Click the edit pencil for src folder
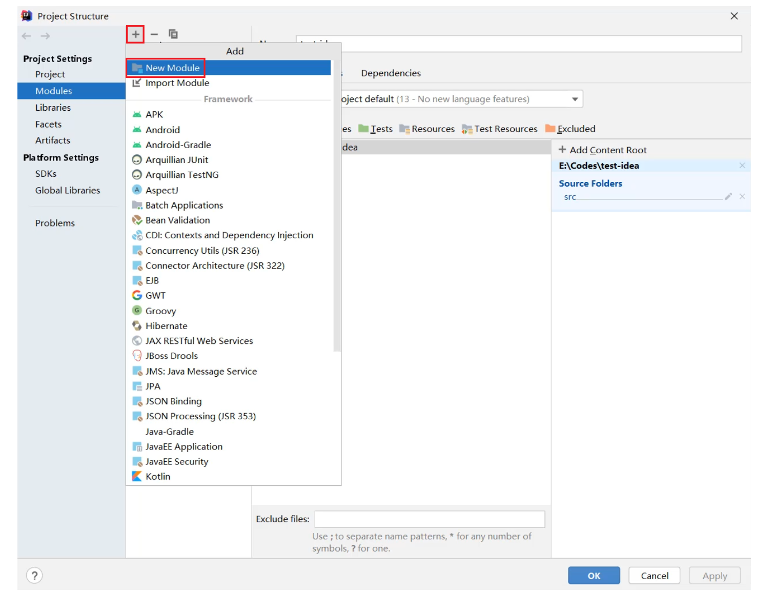Viewport: 774px width, 592px height. click(x=728, y=196)
